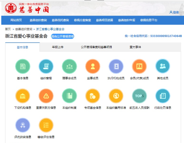Image resolution: width=184 pixels, height=143 pixels.
Task: Open the 下设机构信息 bank building icon
Action: point(23,96)
